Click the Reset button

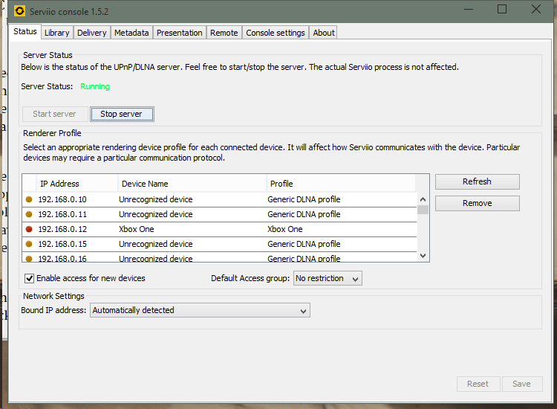pos(478,384)
